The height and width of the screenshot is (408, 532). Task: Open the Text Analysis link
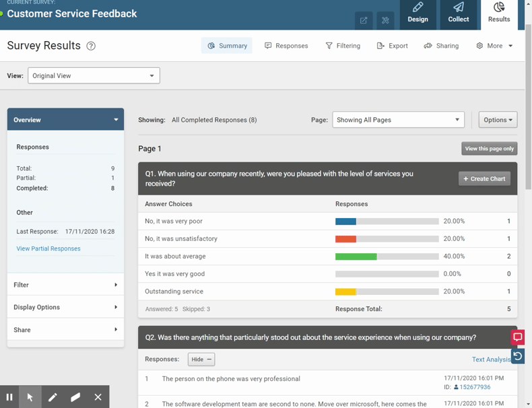(x=491, y=359)
